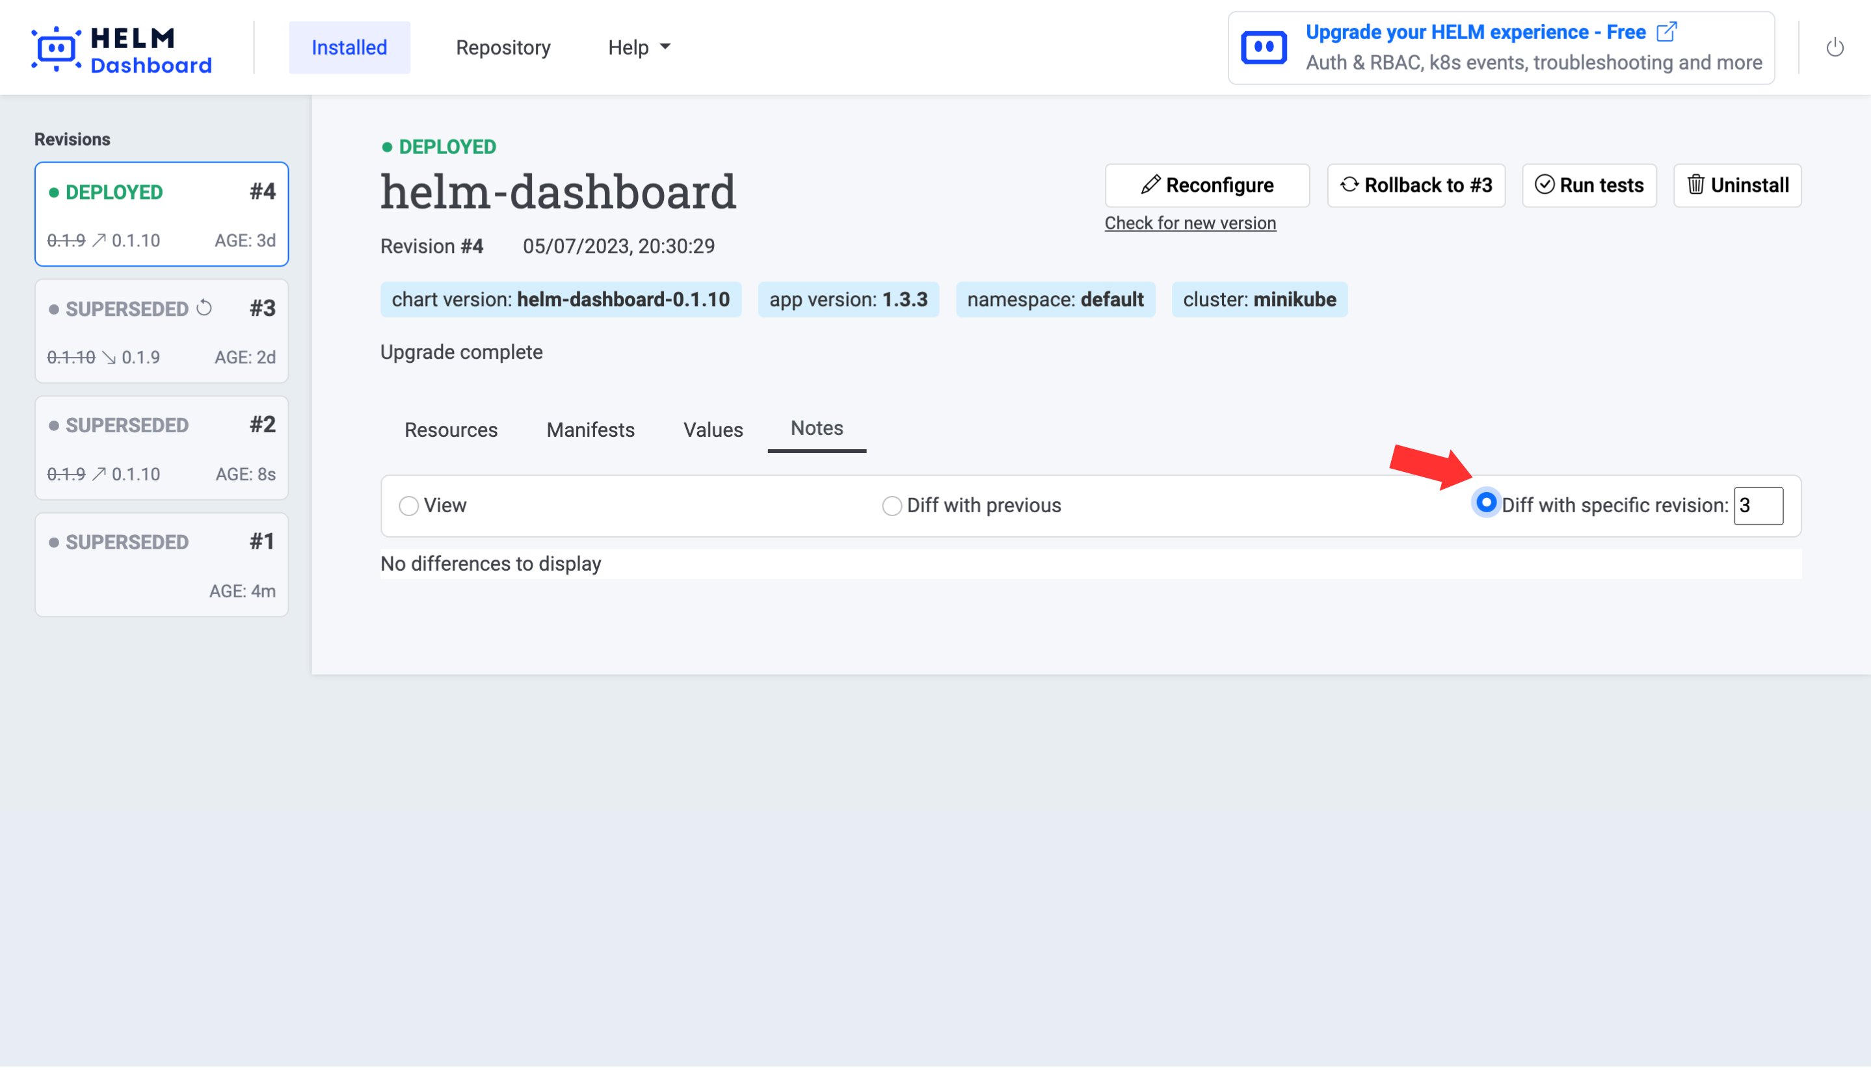This screenshot has width=1871, height=1070.
Task: Click the Reconfigure pencil icon
Action: pyautogui.click(x=1150, y=185)
